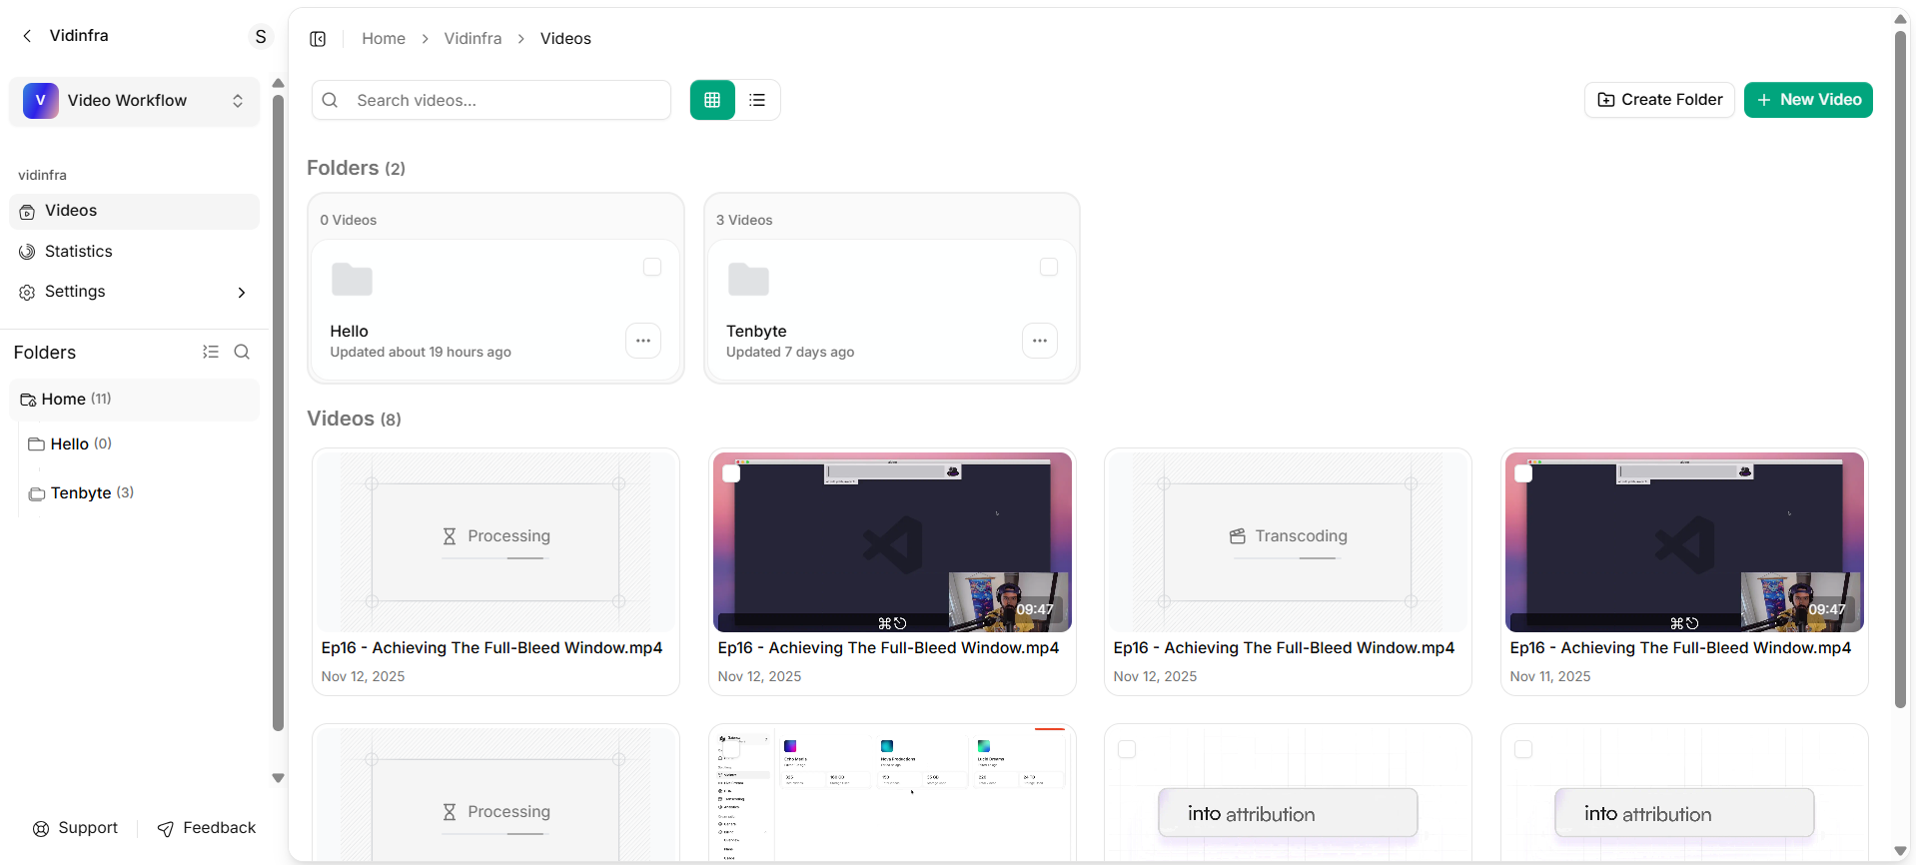Click the Hello folder icon in tree
This screenshot has height=865, width=1916.
coord(37,444)
